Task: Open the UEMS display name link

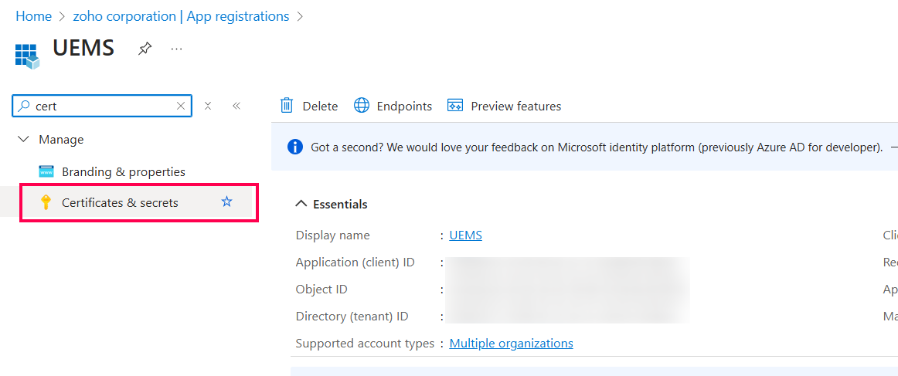Action: [x=465, y=235]
